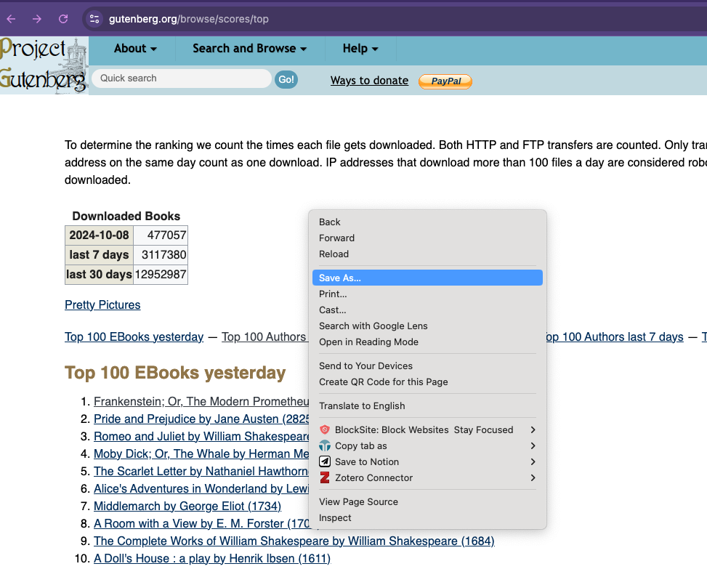Select Inspect from the context menu

tap(335, 518)
